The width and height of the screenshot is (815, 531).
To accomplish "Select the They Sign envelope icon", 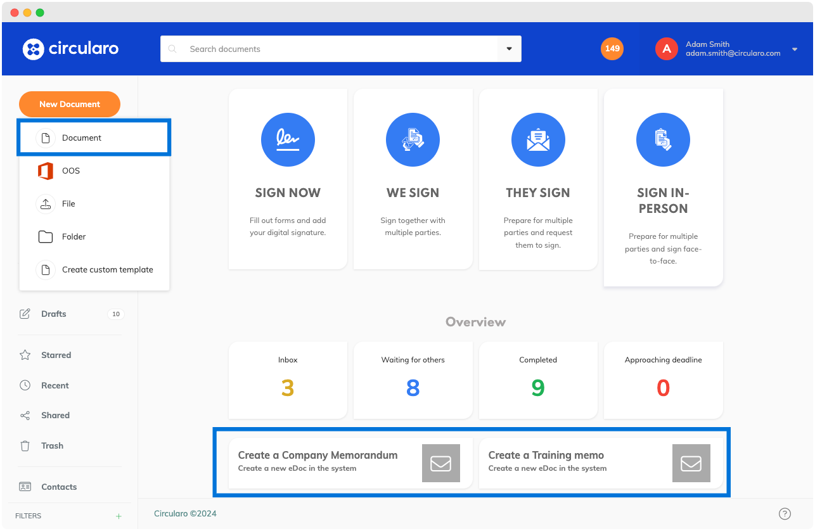I will tap(537, 139).
